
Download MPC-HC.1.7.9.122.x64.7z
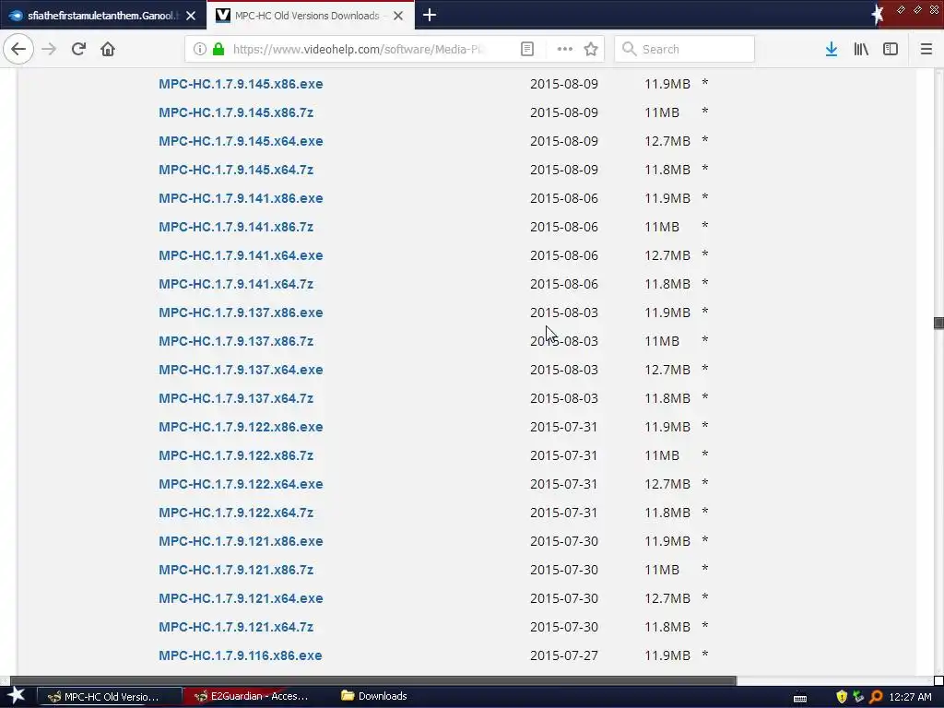pyautogui.click(x=236, y=513)
